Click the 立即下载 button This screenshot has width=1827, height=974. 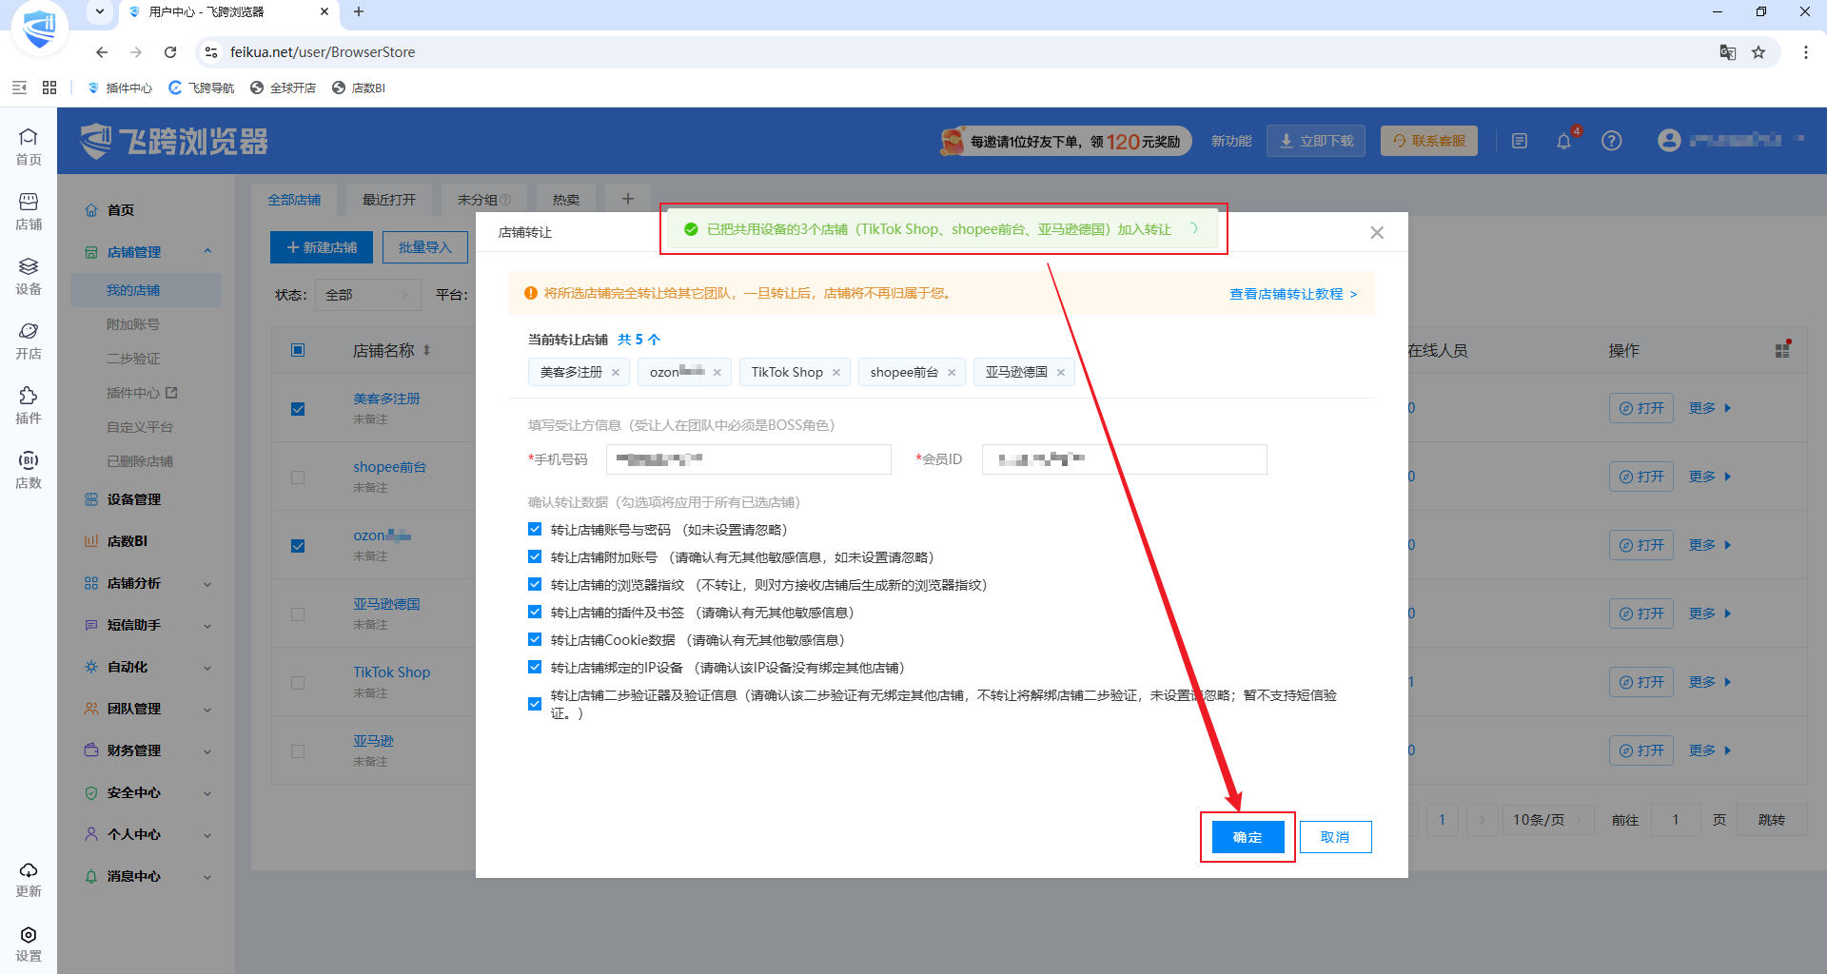[x=1317, y=141]
